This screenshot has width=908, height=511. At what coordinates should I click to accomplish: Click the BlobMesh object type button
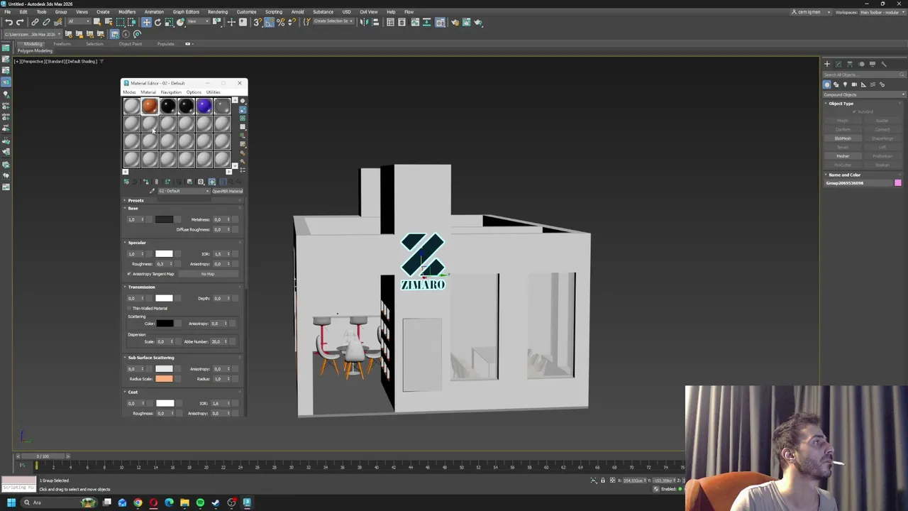843,138
